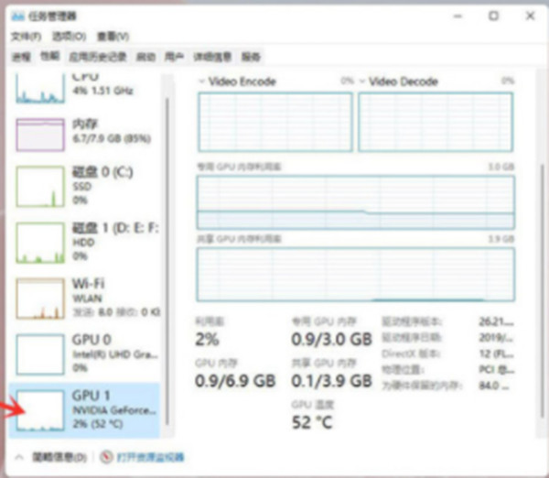This screenshot has width=549, height=478.
Task: Select the Wi-Fi WLAN entry
Action: tap(86, 299)
